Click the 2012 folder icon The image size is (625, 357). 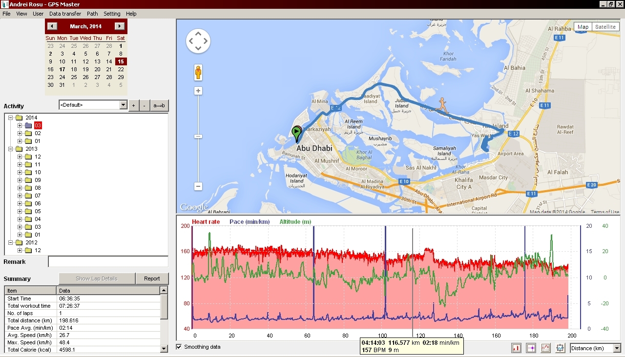(x=19, y=242)
